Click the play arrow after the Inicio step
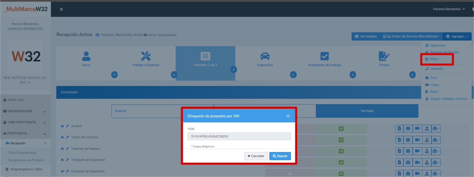The height and width of the screenshot is (177, 474). pyautogui.click(x=114, y=75)
